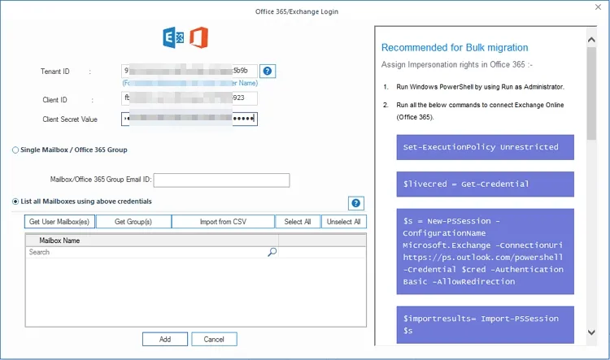Click step 1 Run Windows PowerShell text
The image size is (610, 360).
point(480,87)
